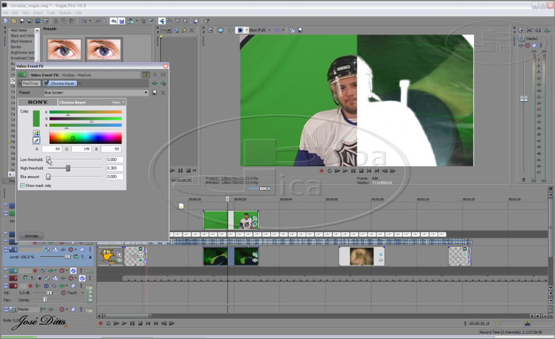Click the Pan/Crop button in the FX chain
555x339 pixels.
31,83
